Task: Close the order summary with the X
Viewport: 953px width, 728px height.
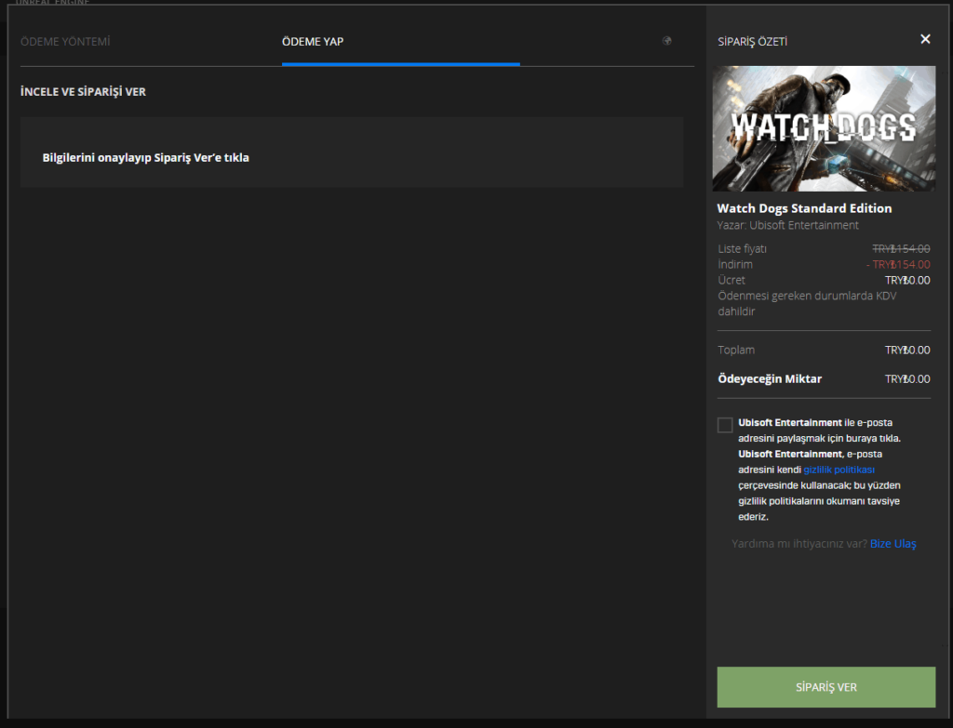Action: tap(925, 39)
